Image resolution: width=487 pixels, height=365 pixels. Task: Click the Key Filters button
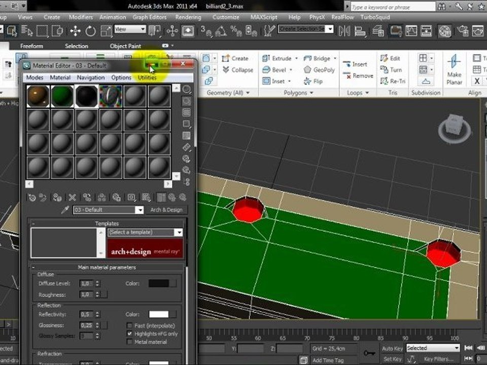[x=438, y=359]
